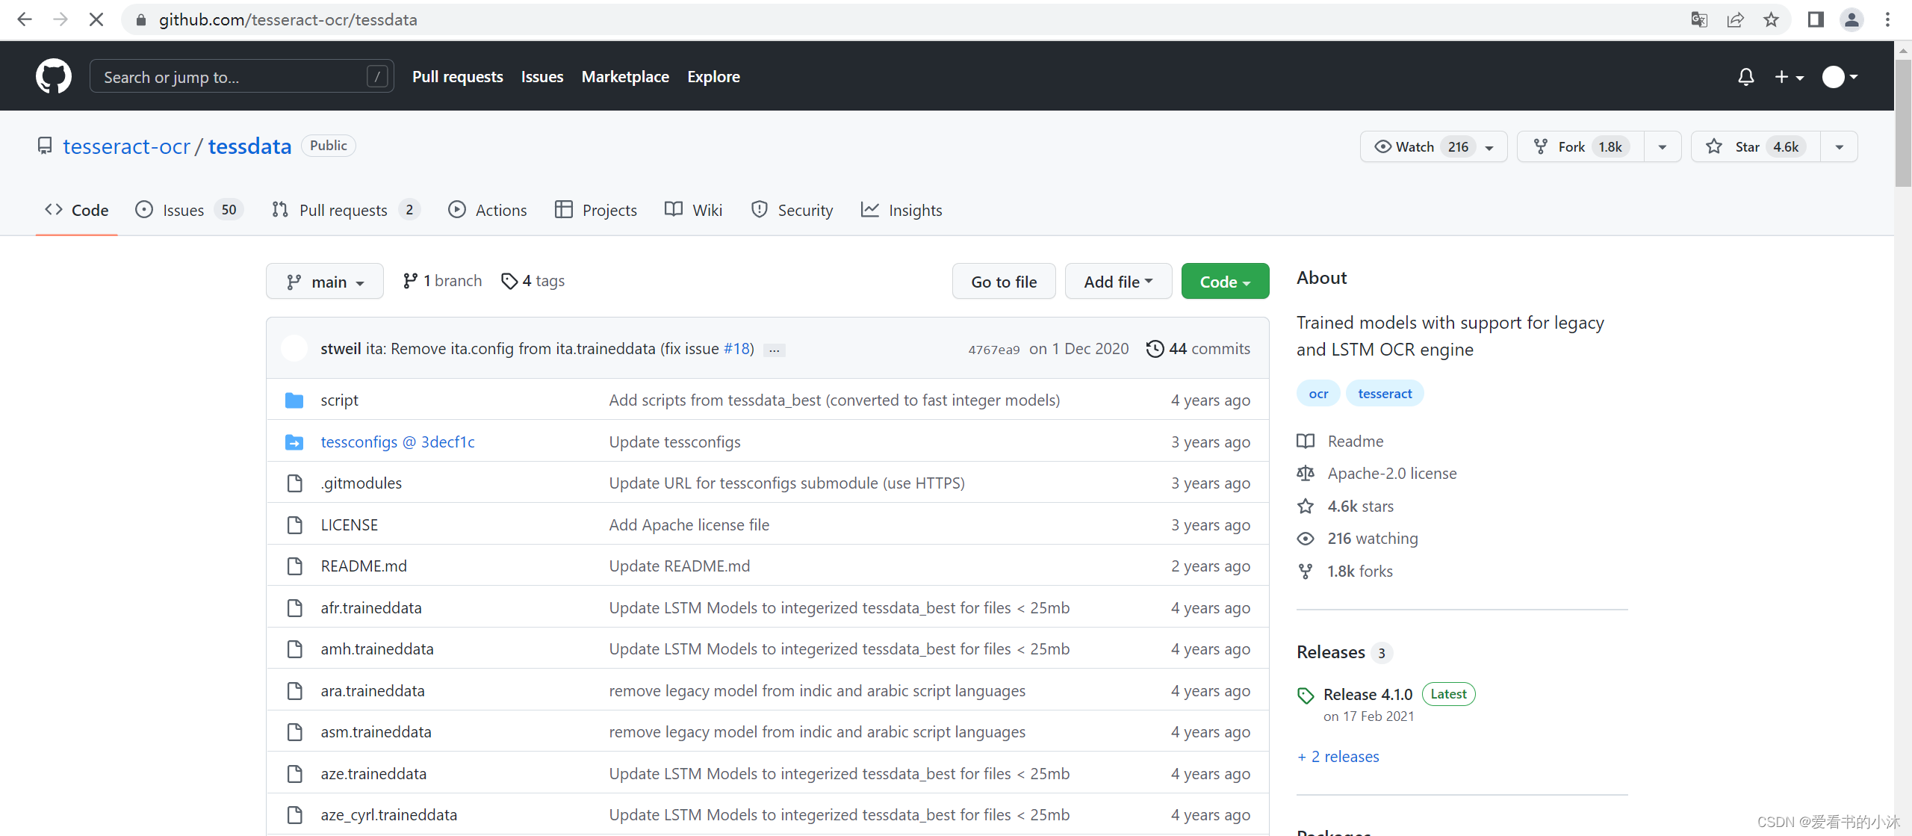Click the share page icon in address bar
Screen dimensions: 1912x836
tap(1735, 19)
